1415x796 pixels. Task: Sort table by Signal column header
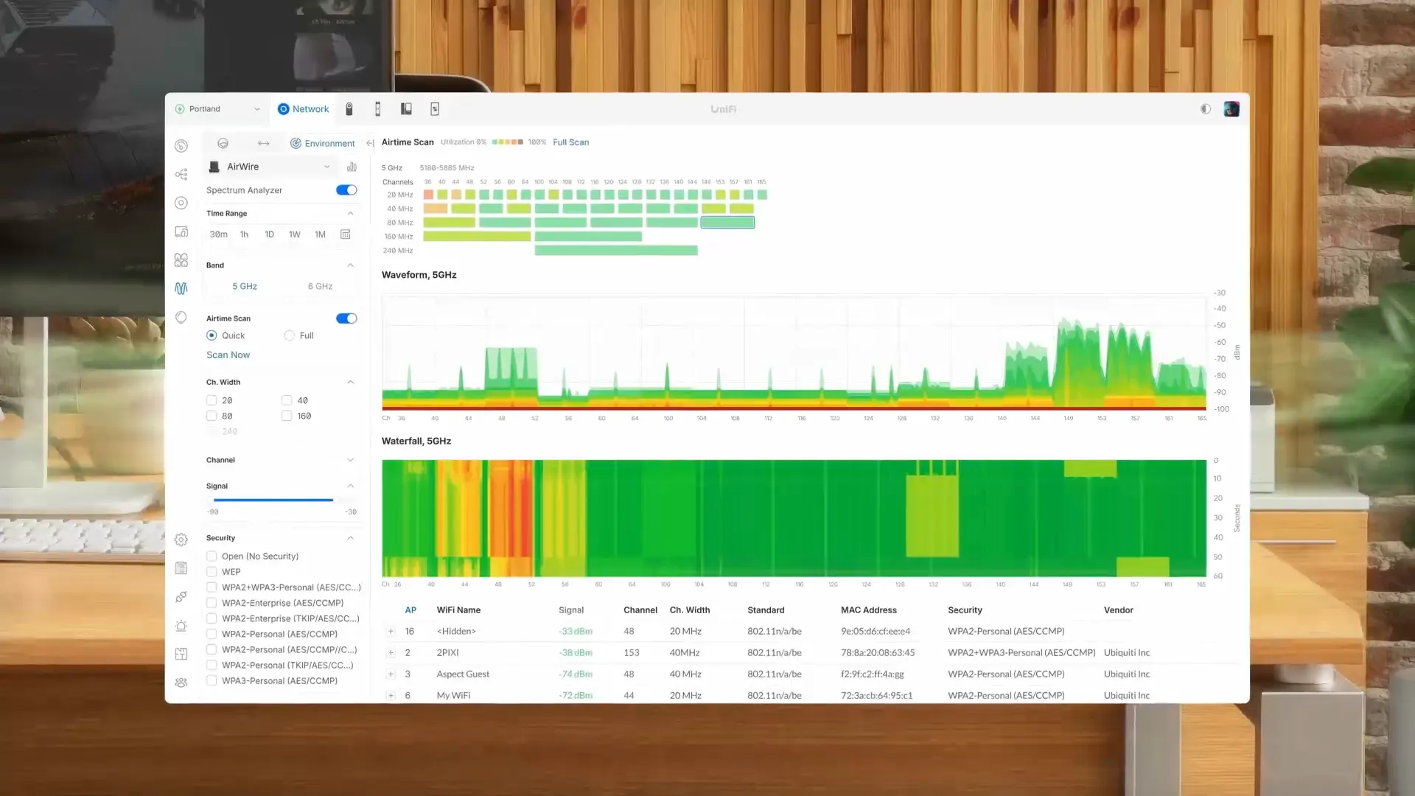571,610
